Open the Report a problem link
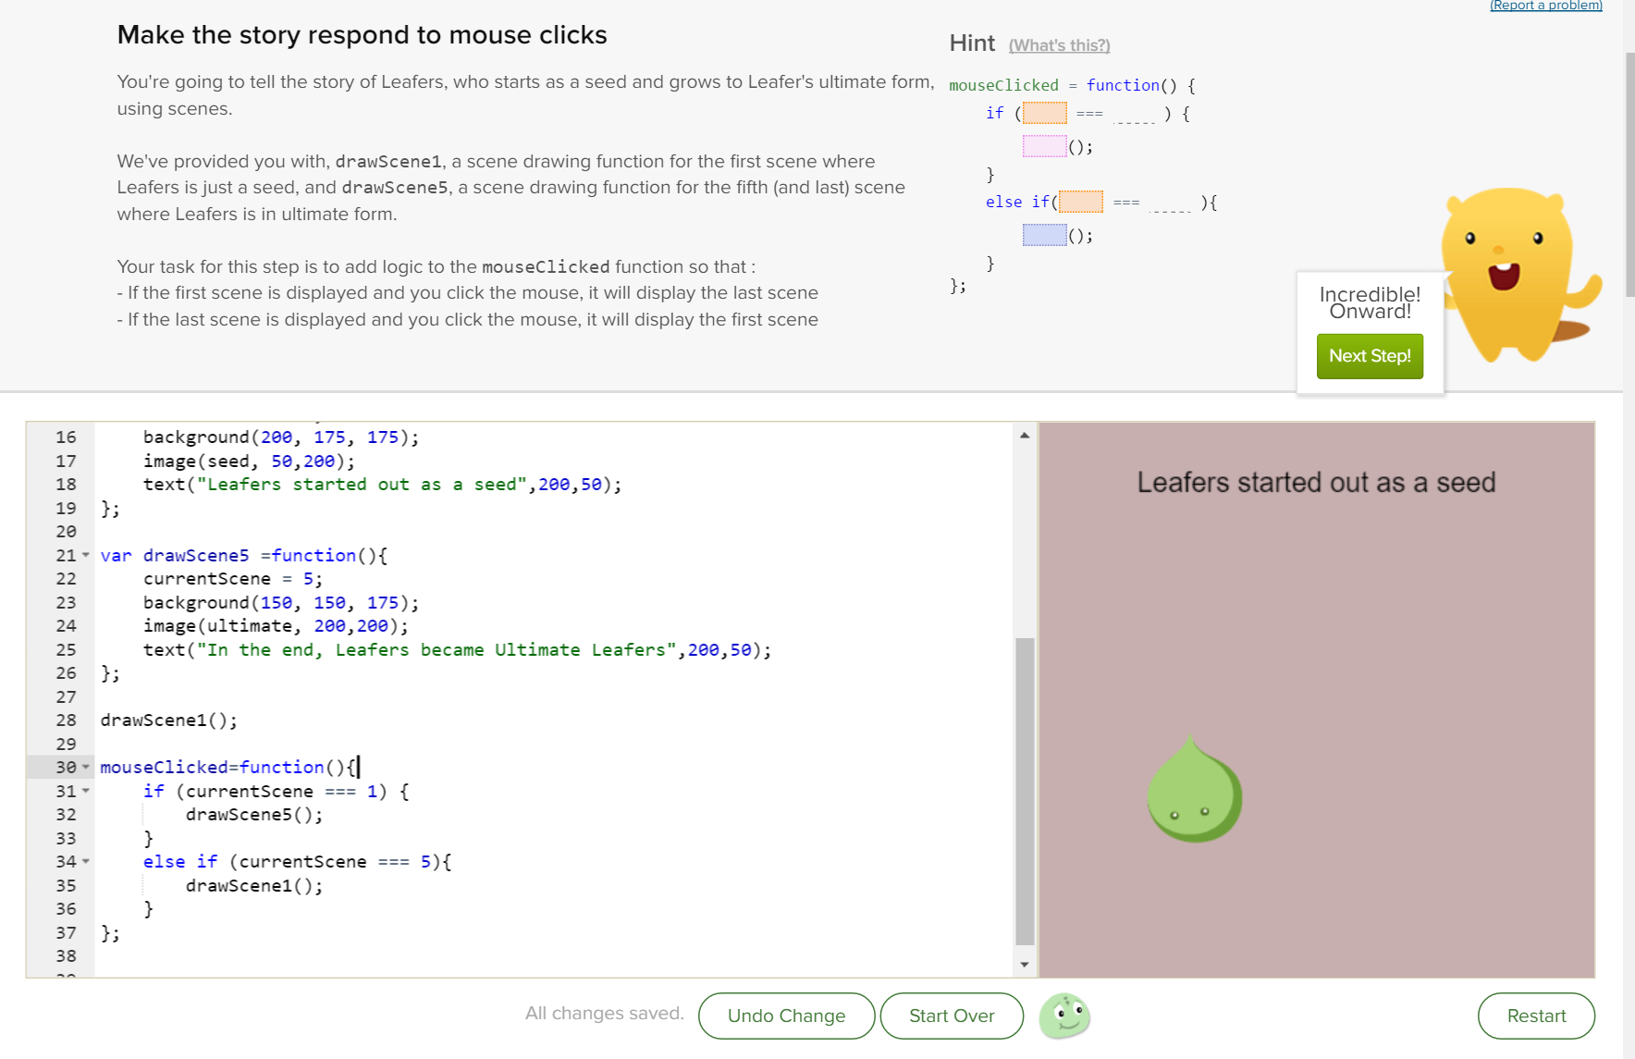Viewport: 1635px width, 1059px height. (1545, 6)
